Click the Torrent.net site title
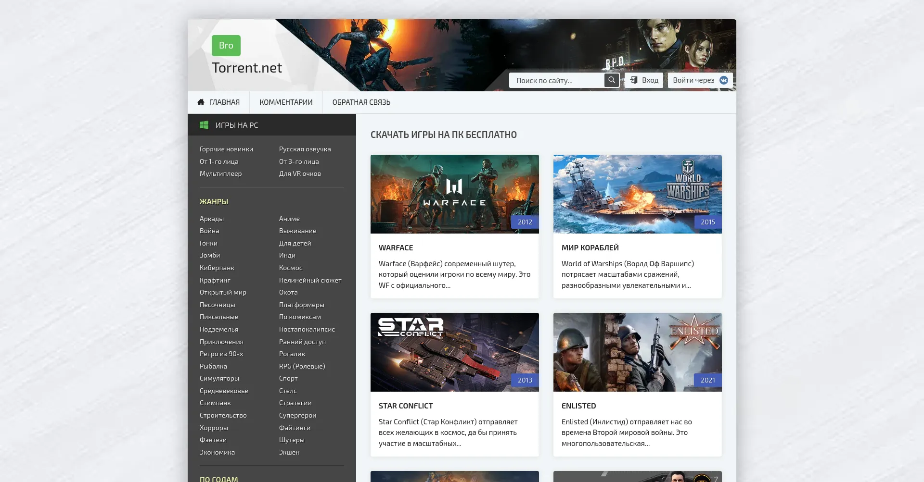Viewport: 924px width, 482px height. click(x=247, y=68)
